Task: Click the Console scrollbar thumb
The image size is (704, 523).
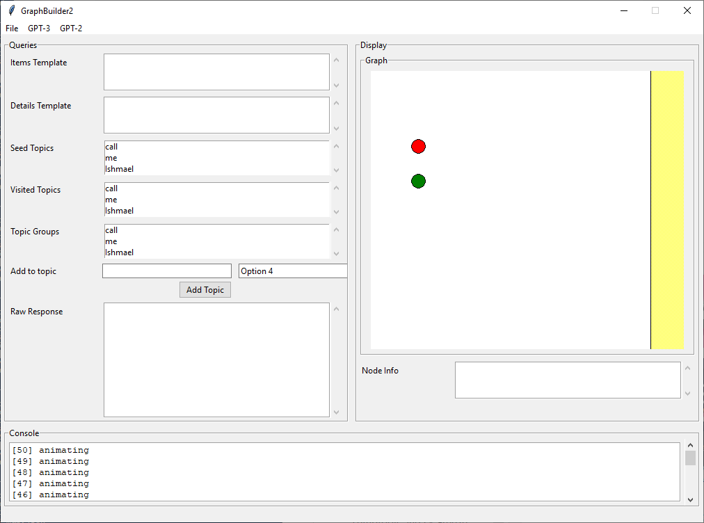Action: coord(690,458)
